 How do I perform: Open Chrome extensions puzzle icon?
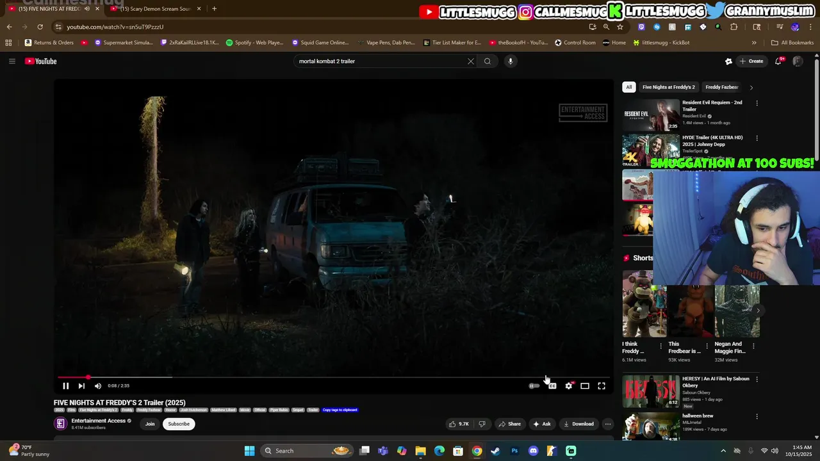pyautogui.click(x=734, y=27)
